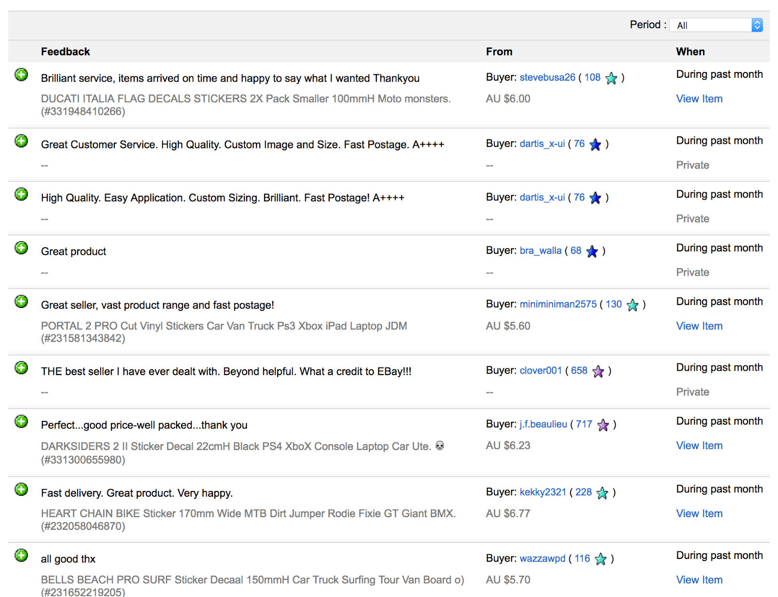Click the turquoise star next to stevebusa26's score
Screen dimensions: 778x597
[x=611, y=78]
